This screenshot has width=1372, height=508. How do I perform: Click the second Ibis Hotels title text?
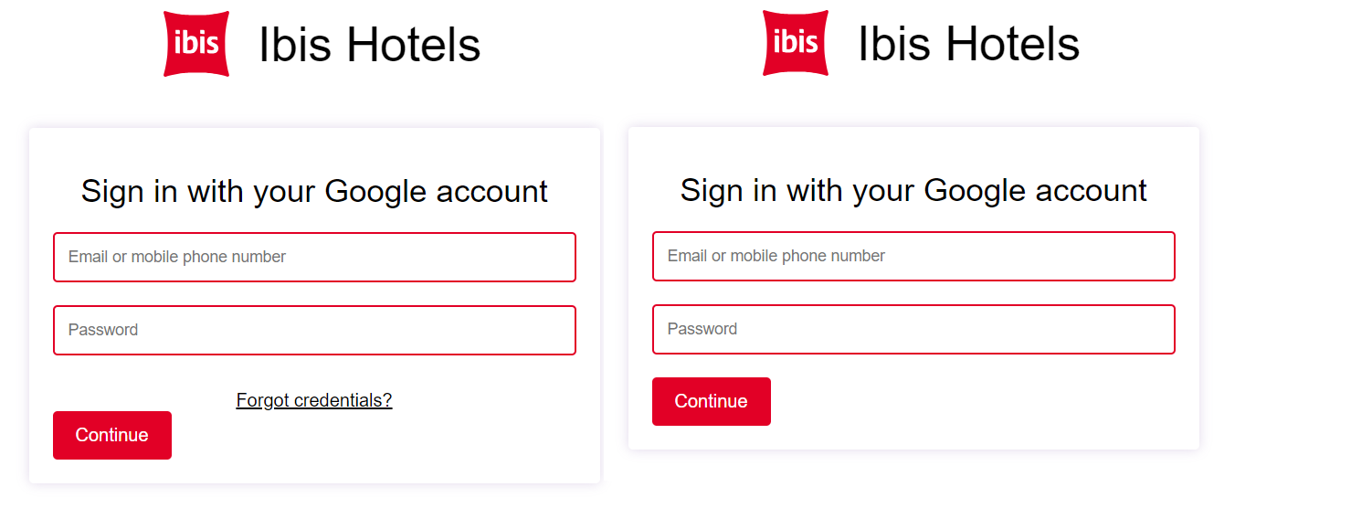(x=969, y=44)
